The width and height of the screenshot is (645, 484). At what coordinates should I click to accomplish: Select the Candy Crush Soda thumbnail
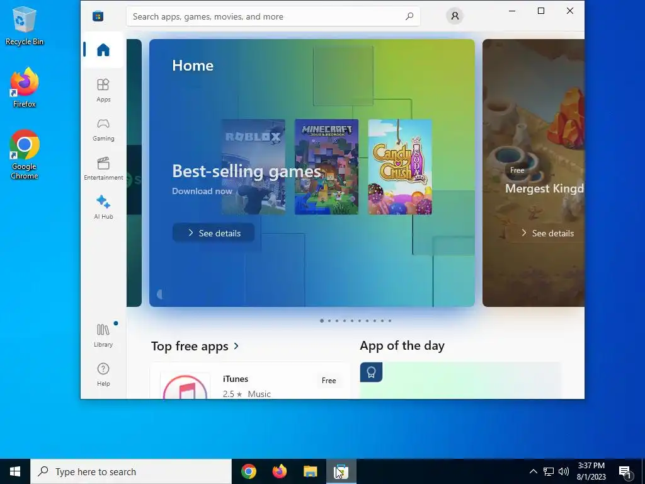click(x=400, y=166)
